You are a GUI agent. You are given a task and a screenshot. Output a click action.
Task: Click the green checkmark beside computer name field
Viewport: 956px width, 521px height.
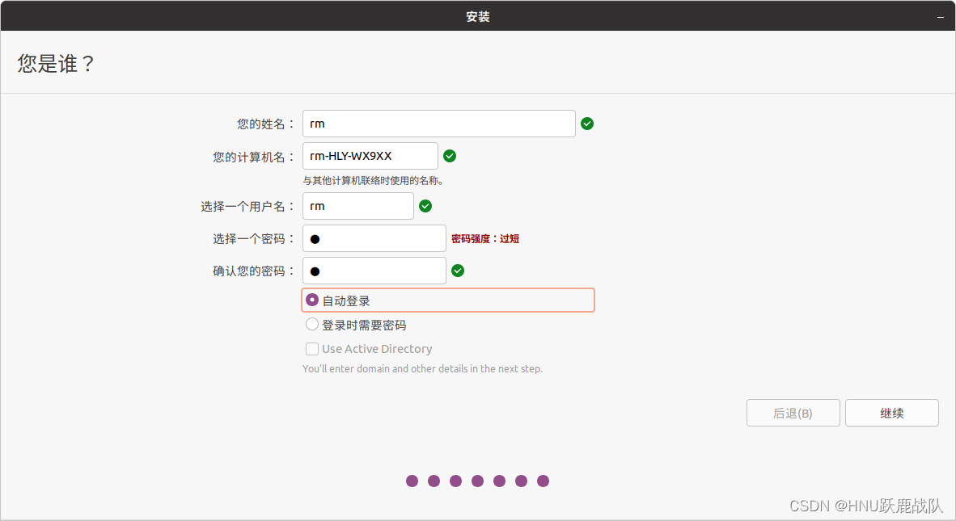coord(450,156)
